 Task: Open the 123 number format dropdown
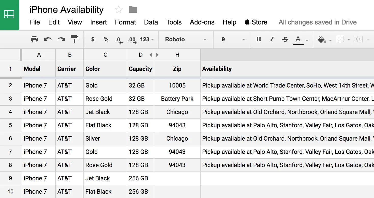pyautogui.click(x=147, y=40)
